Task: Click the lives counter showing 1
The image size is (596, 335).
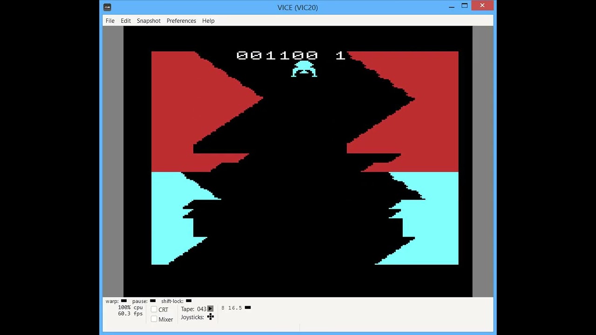Action: [x=340, y=56]
